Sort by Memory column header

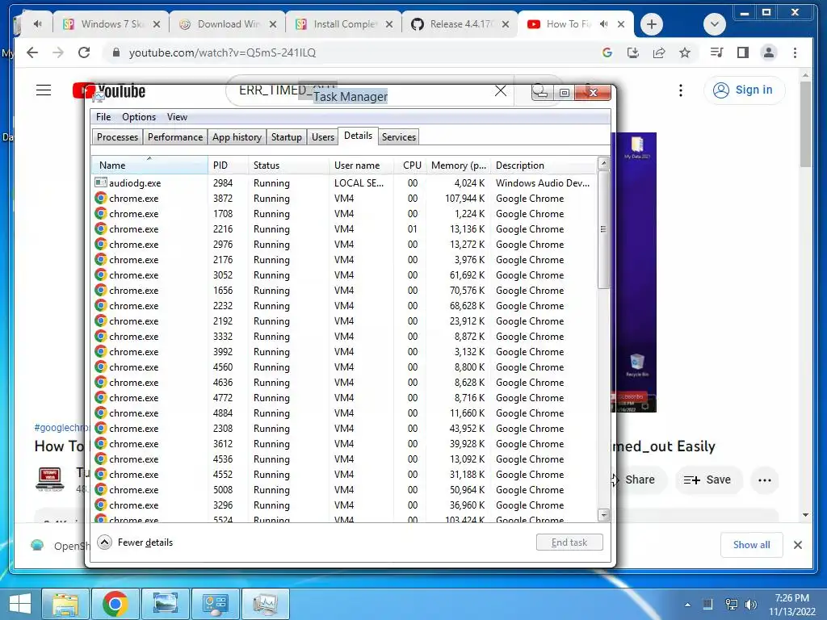tap(459, 165)
